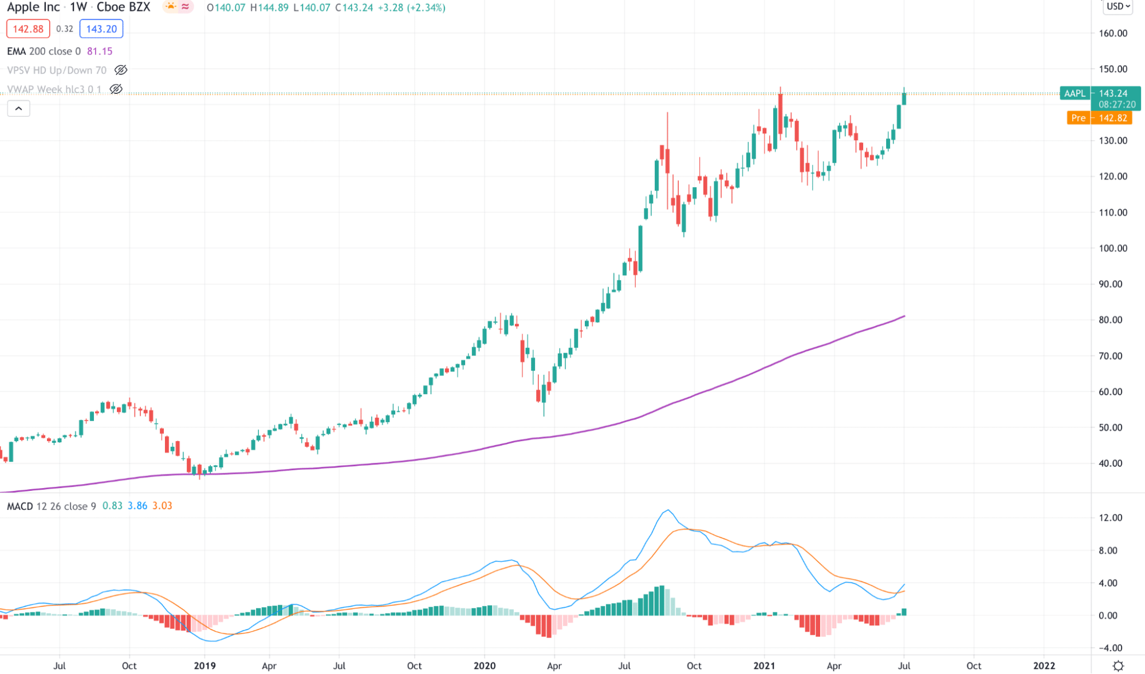Image resolution: width=1145 pixels, height=674 pixels.
Task: Click the MACD histogram value 0.83
Action: pos(112,506)
